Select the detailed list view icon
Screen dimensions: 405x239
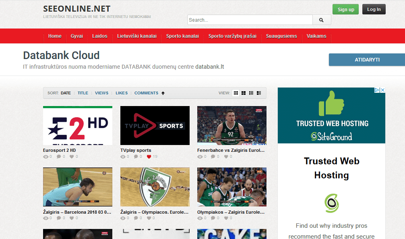click(259, 93)
